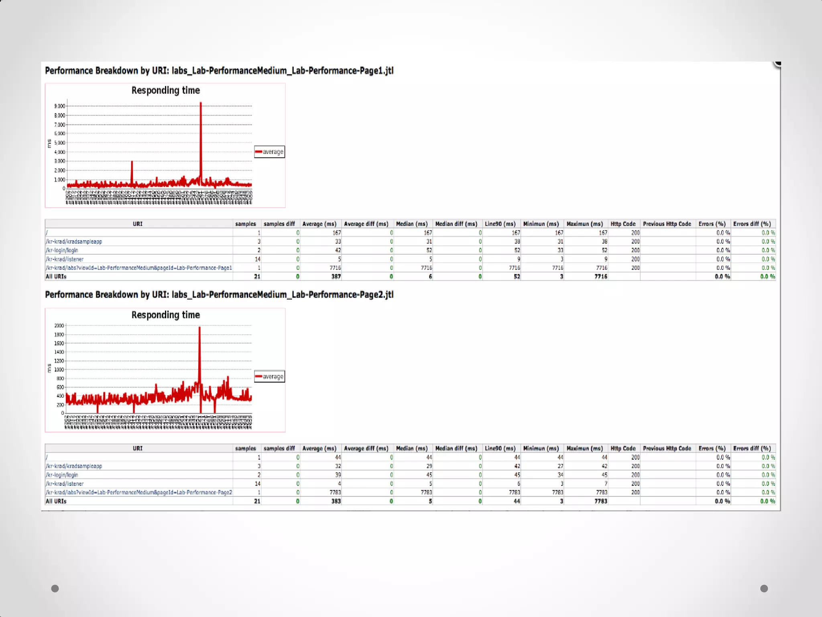Image resolution: width=822 pixels, height=617 pixels.
Task: Click the bottom-left gray slide dot
Action: 55,588
